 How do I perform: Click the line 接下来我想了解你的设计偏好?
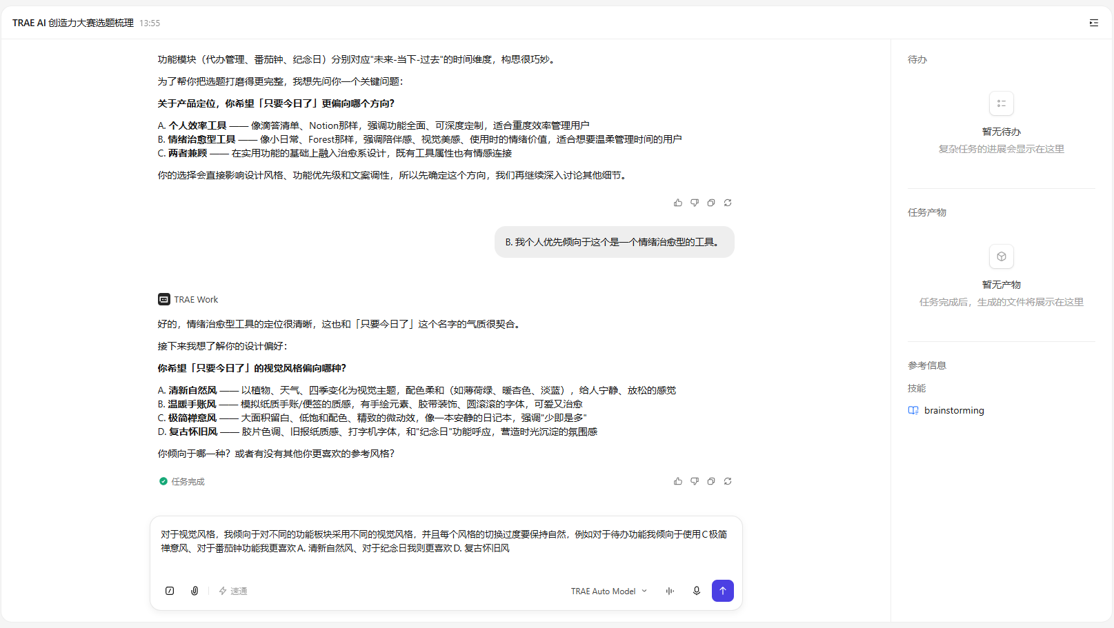[222, 346]
